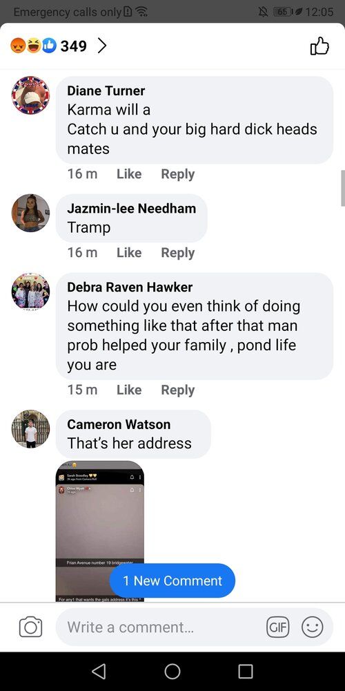Open the GIF picker icon
The height and width of the screenshot is (691, 345).
pos(278,627)
